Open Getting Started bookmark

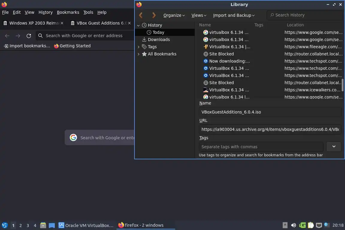click(x=72, y=46)
